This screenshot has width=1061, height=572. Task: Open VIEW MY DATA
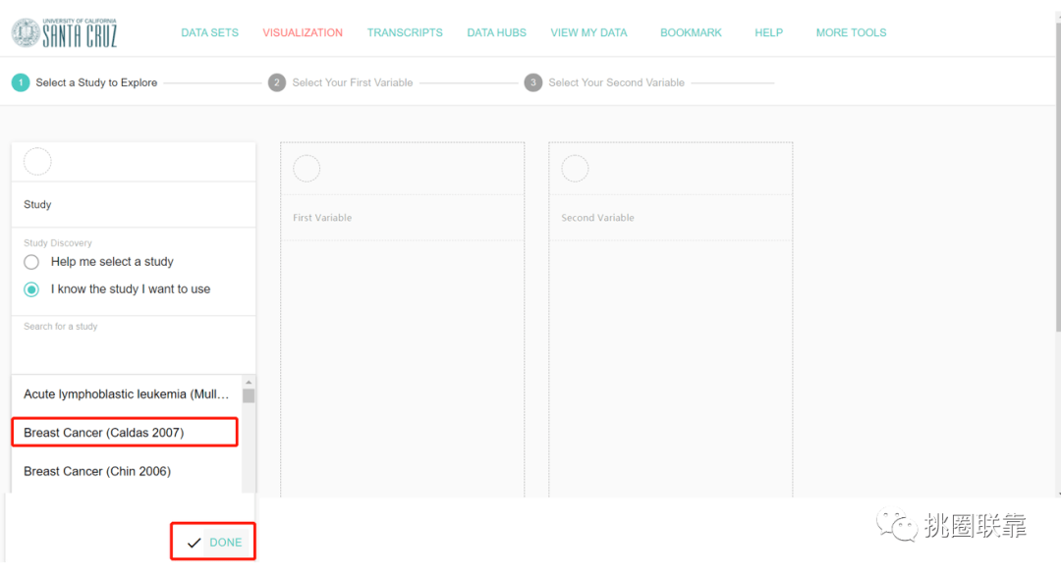[x=588, y=32]
